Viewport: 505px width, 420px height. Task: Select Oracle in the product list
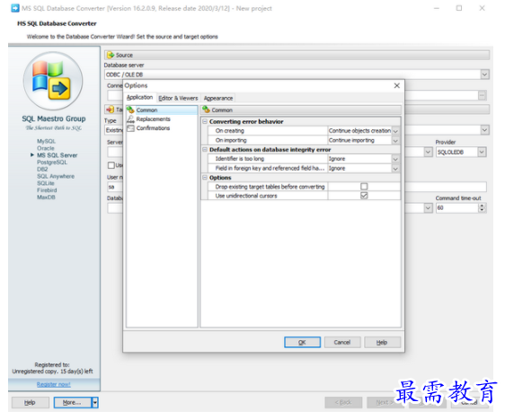[46, 148]
